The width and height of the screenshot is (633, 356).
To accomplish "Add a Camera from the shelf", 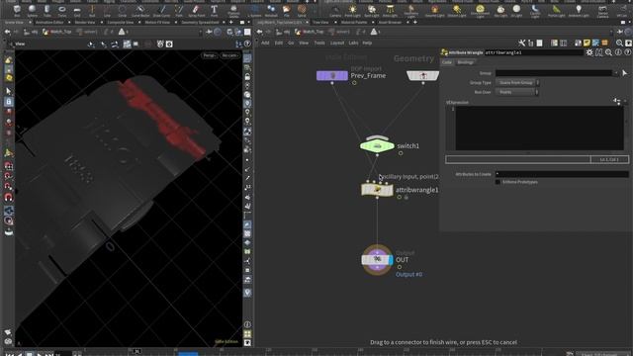I will (335, 11).
